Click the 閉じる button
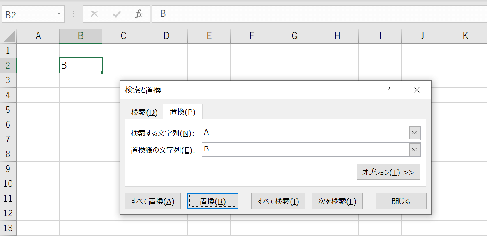Image resolution: width=487 pixels, height=236 pixels. coord(401,202)
